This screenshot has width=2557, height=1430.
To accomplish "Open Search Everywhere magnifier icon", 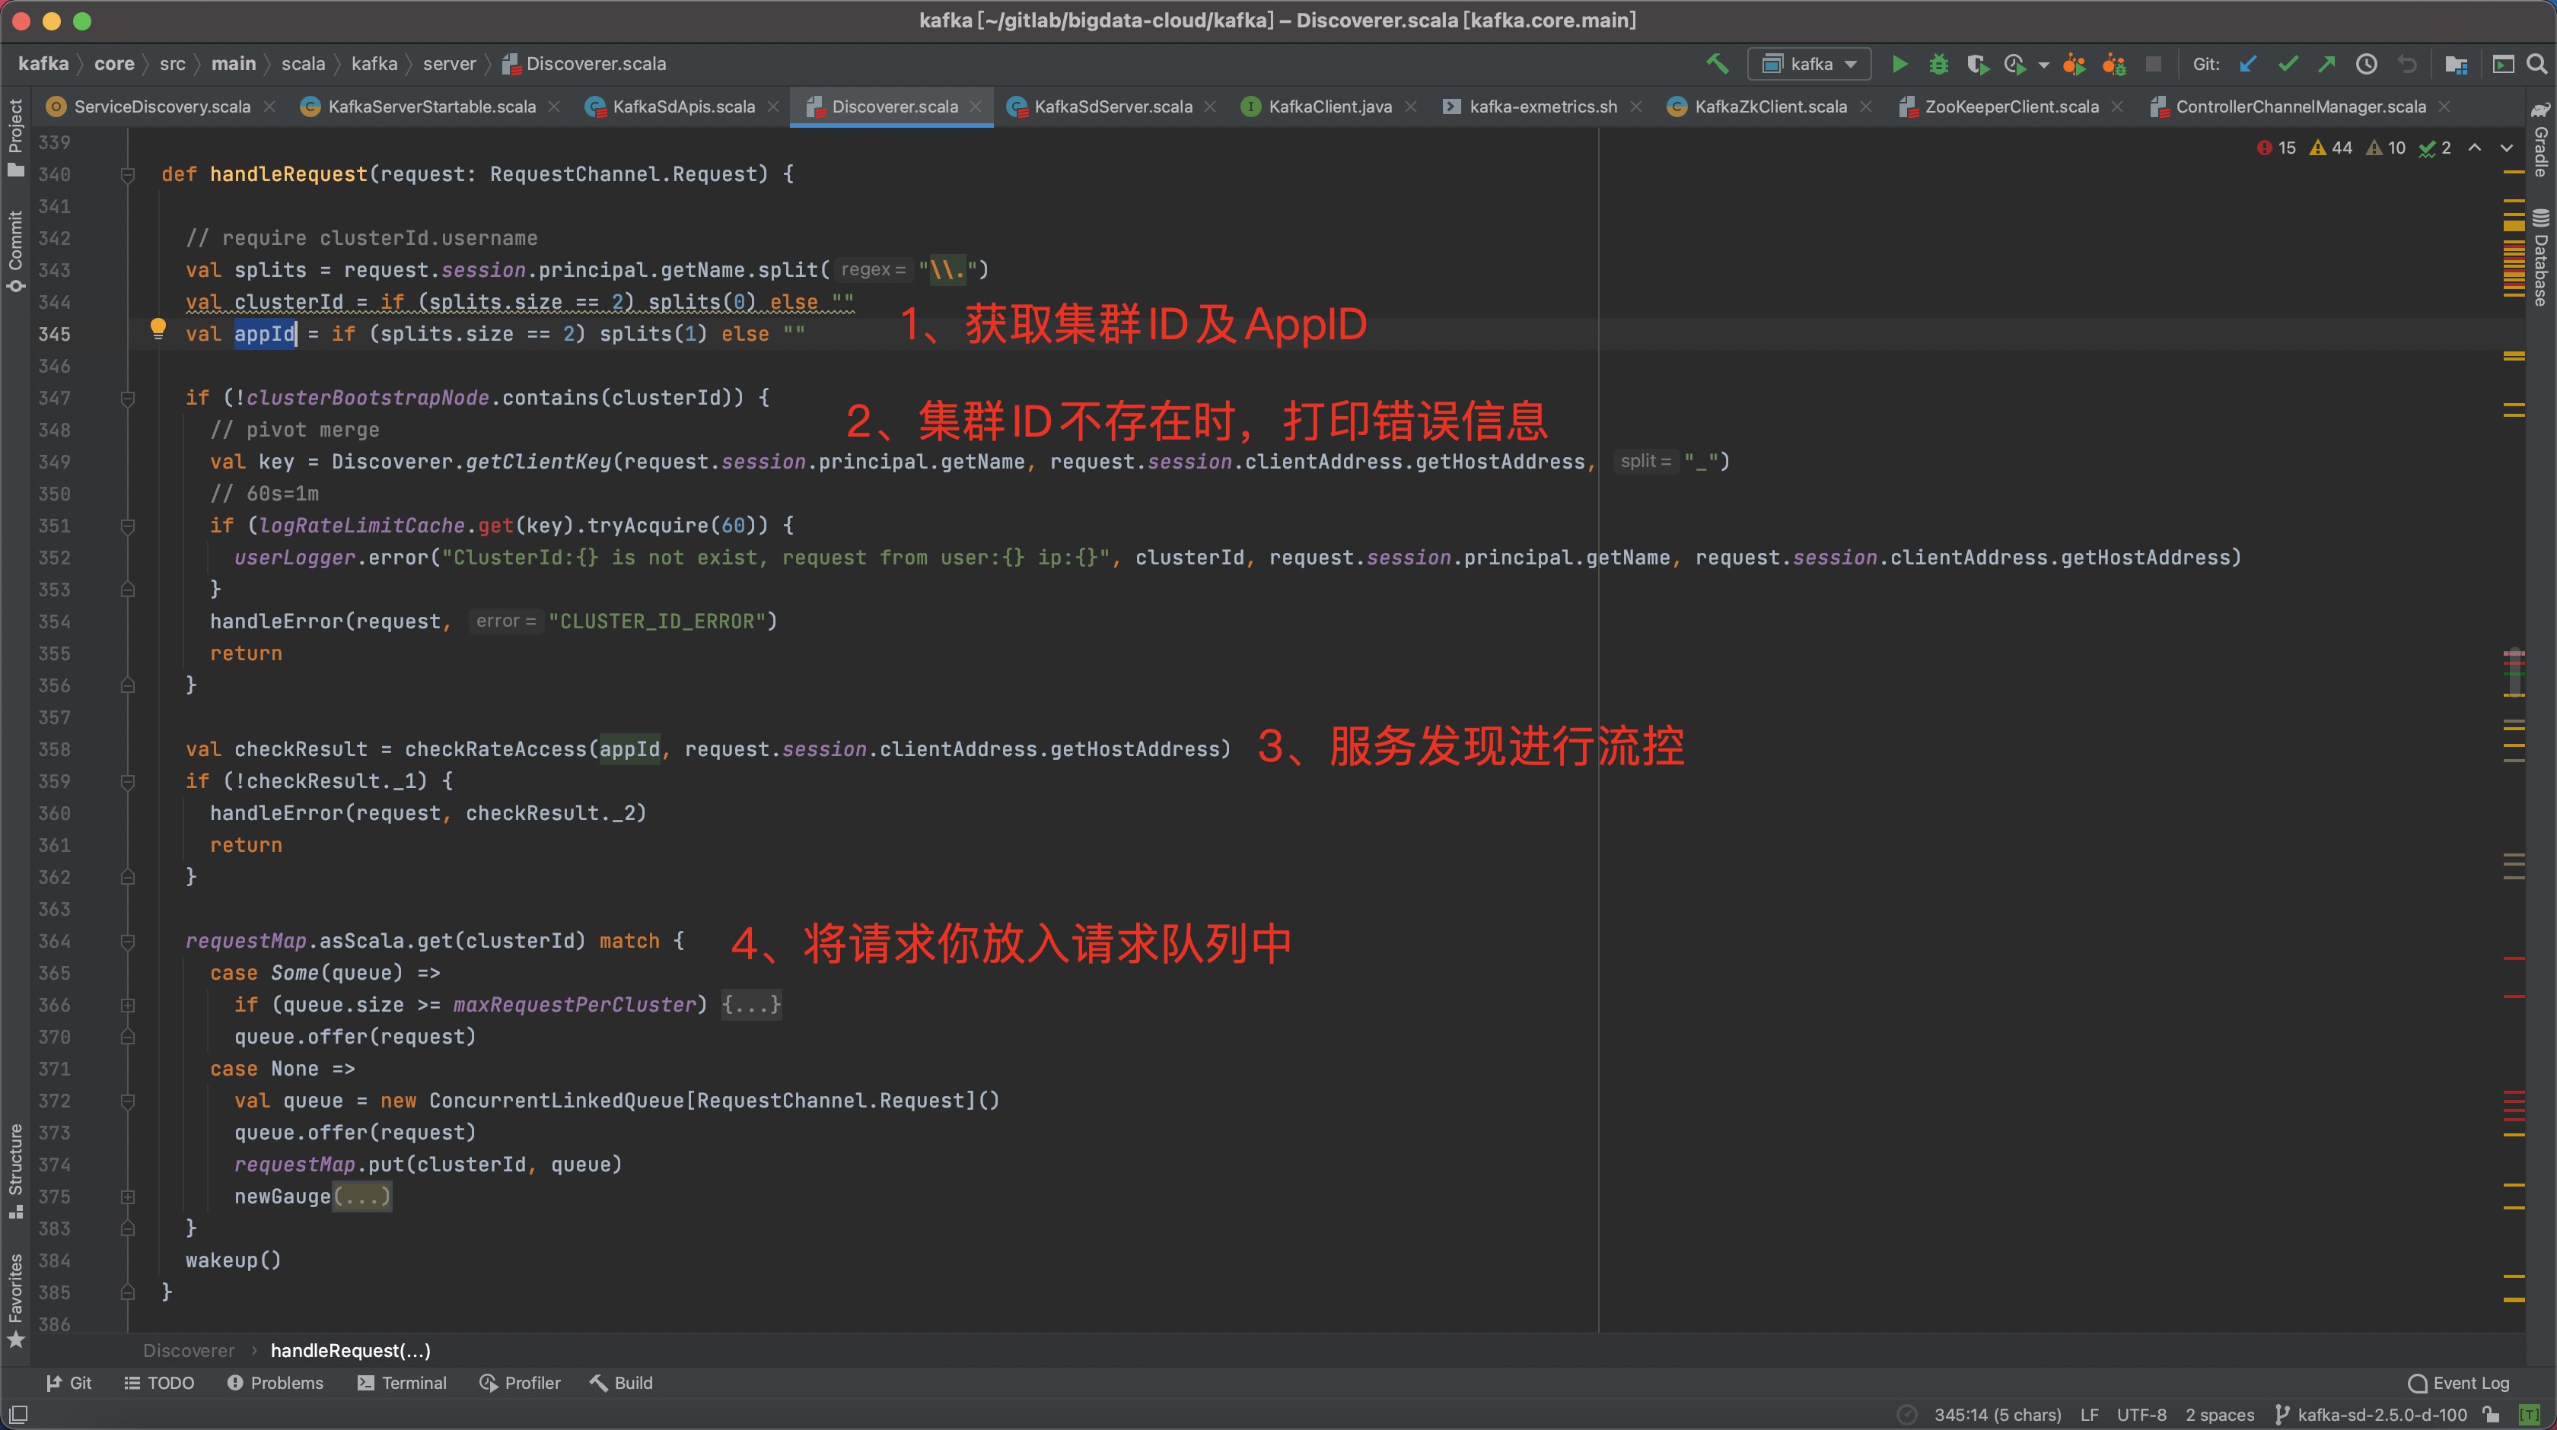I will [2536, 65].
